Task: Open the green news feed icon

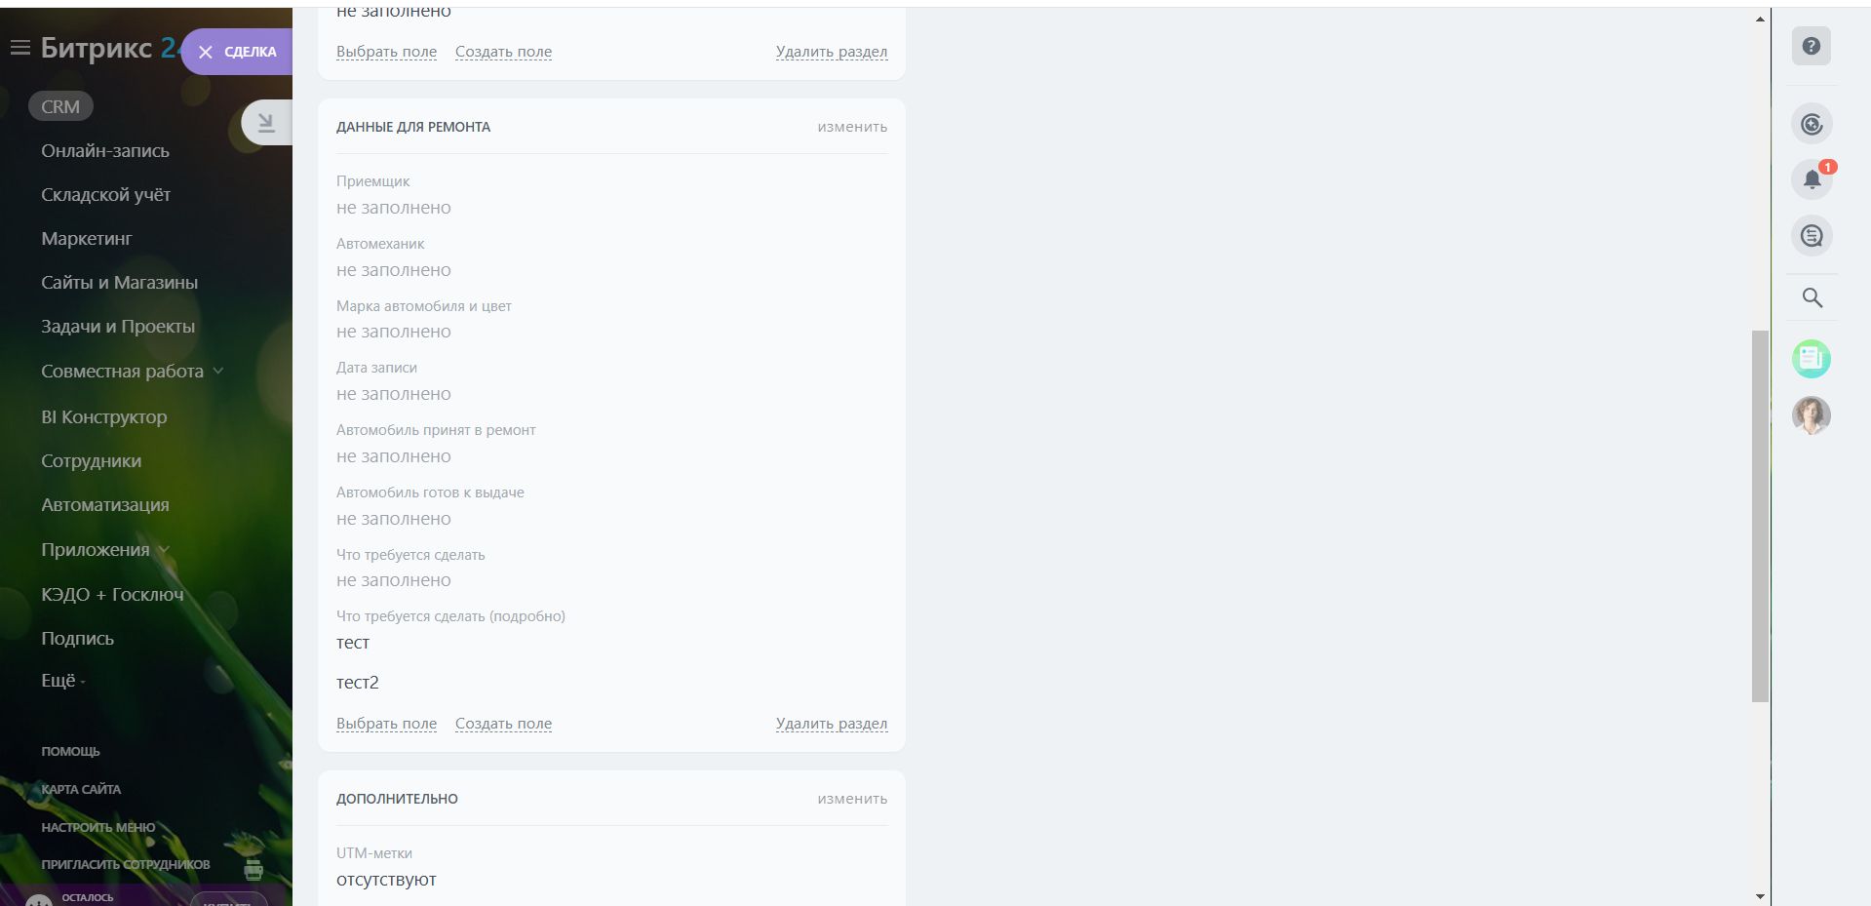Action: (1812, 359)
